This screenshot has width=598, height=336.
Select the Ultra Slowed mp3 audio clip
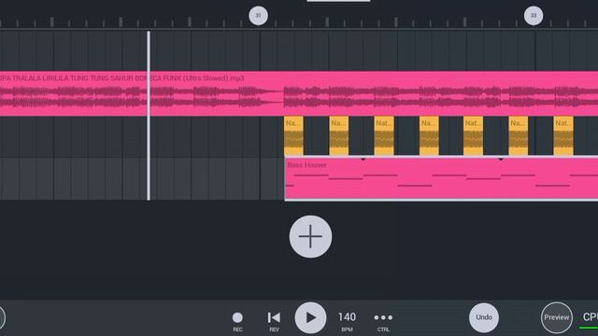coord(299,93)
